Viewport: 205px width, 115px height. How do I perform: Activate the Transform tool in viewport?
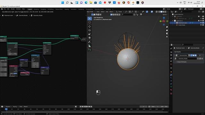[90, 38]
